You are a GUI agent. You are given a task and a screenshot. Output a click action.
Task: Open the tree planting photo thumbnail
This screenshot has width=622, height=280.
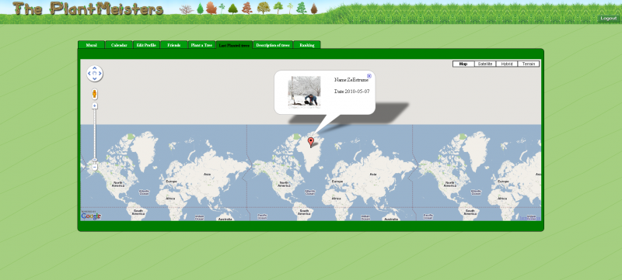click(304, 92)
